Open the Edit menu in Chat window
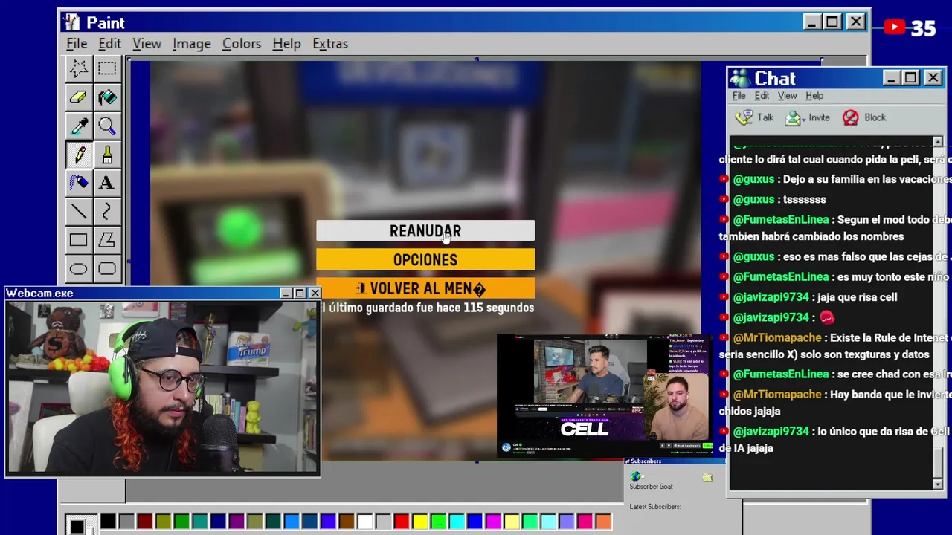Viewport: 952px width, 535px height. click(x=762, y=96)
